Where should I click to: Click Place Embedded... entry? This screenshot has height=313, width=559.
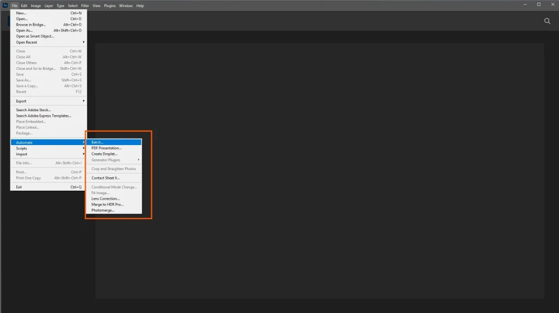coord(49,122)
